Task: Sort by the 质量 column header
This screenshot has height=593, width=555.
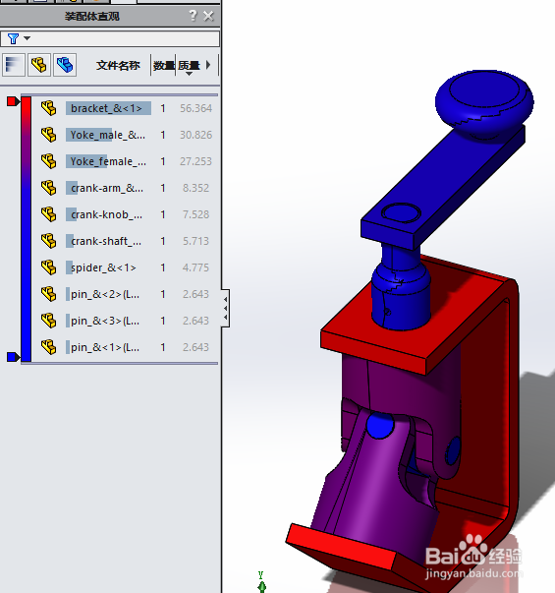Action: click(x=189, y=66)
